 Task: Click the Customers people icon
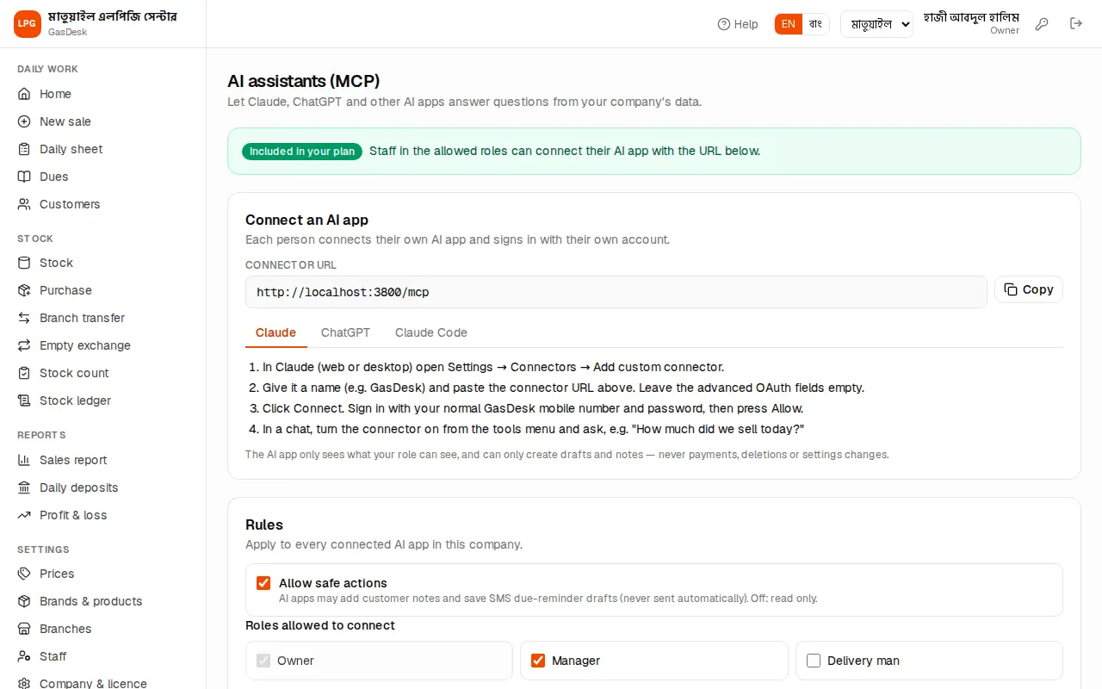[24, 204]
